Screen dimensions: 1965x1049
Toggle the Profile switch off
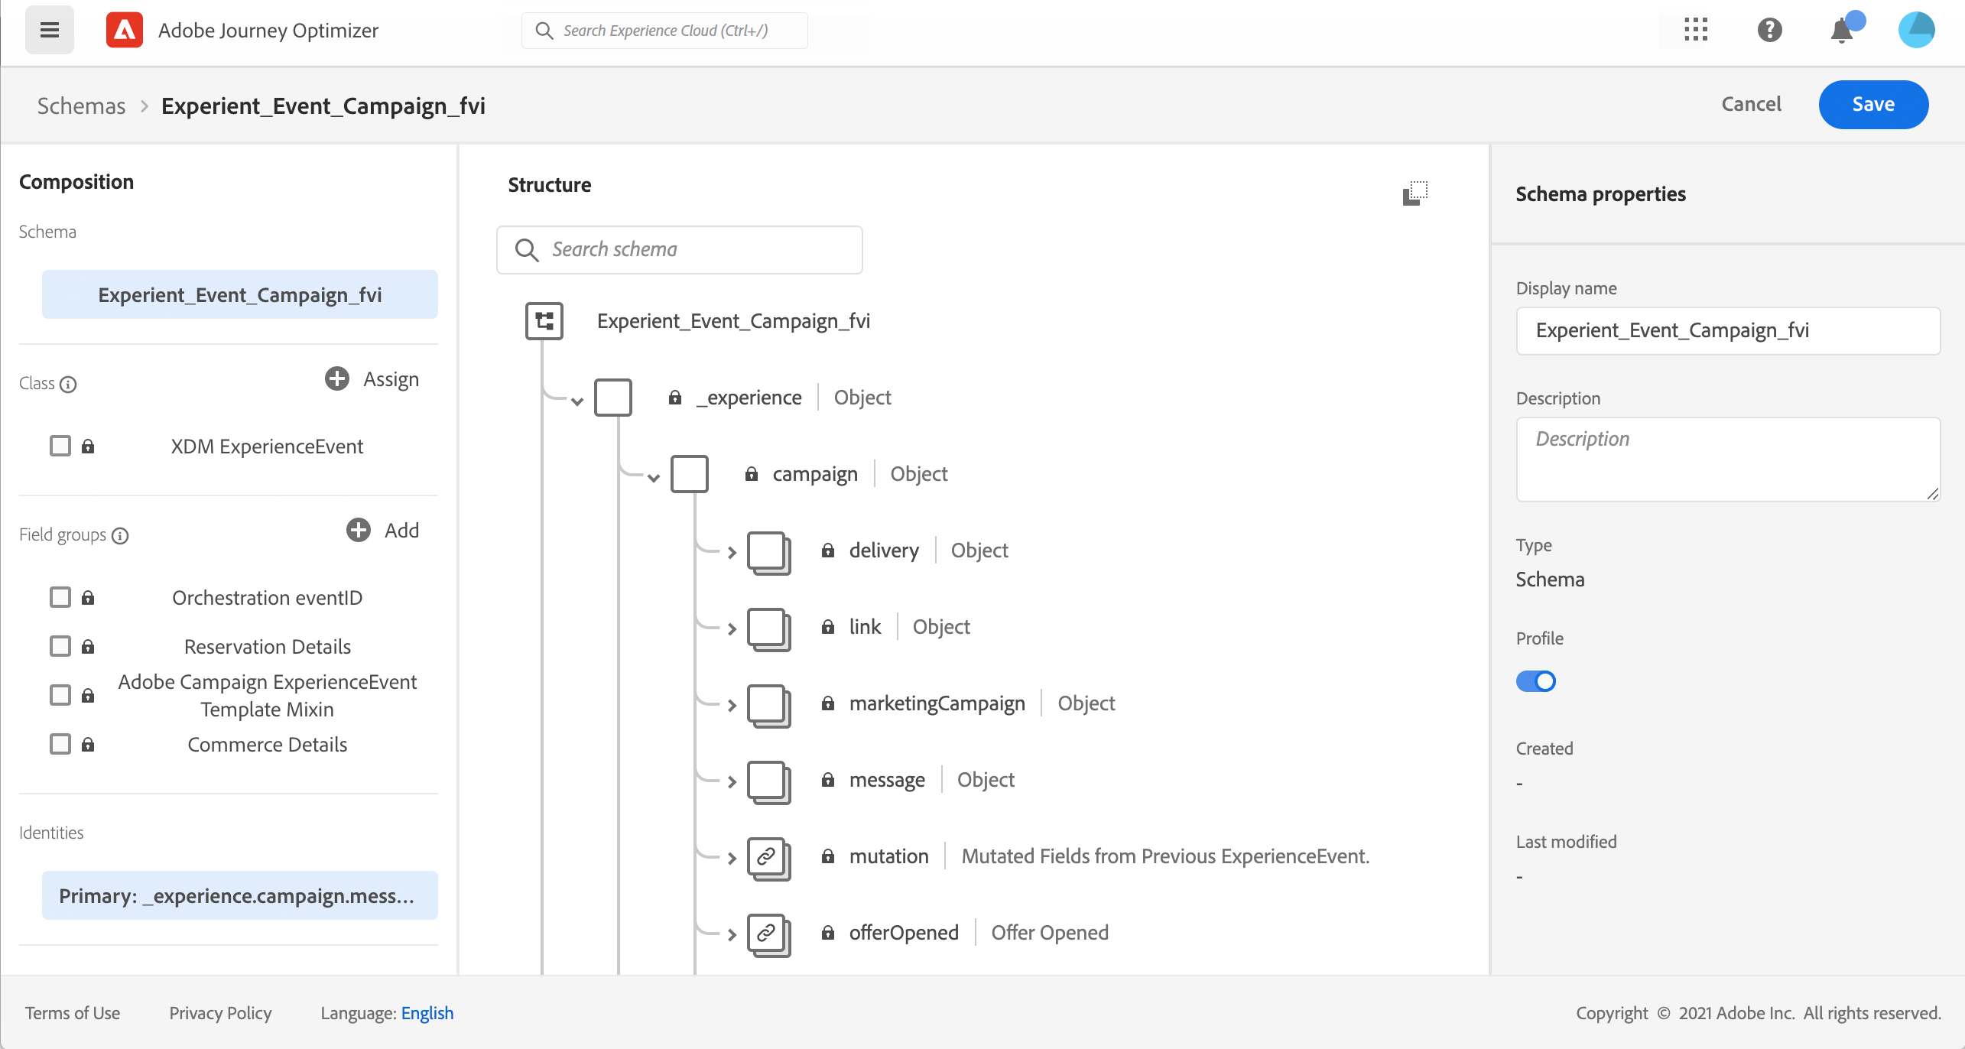[1535, 681]
